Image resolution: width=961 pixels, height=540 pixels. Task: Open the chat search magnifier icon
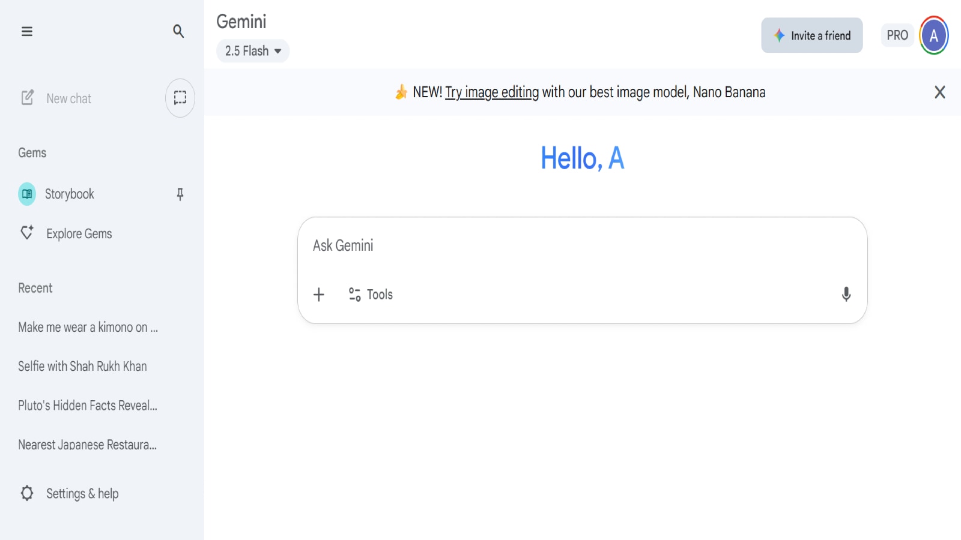tap(178, 31)
